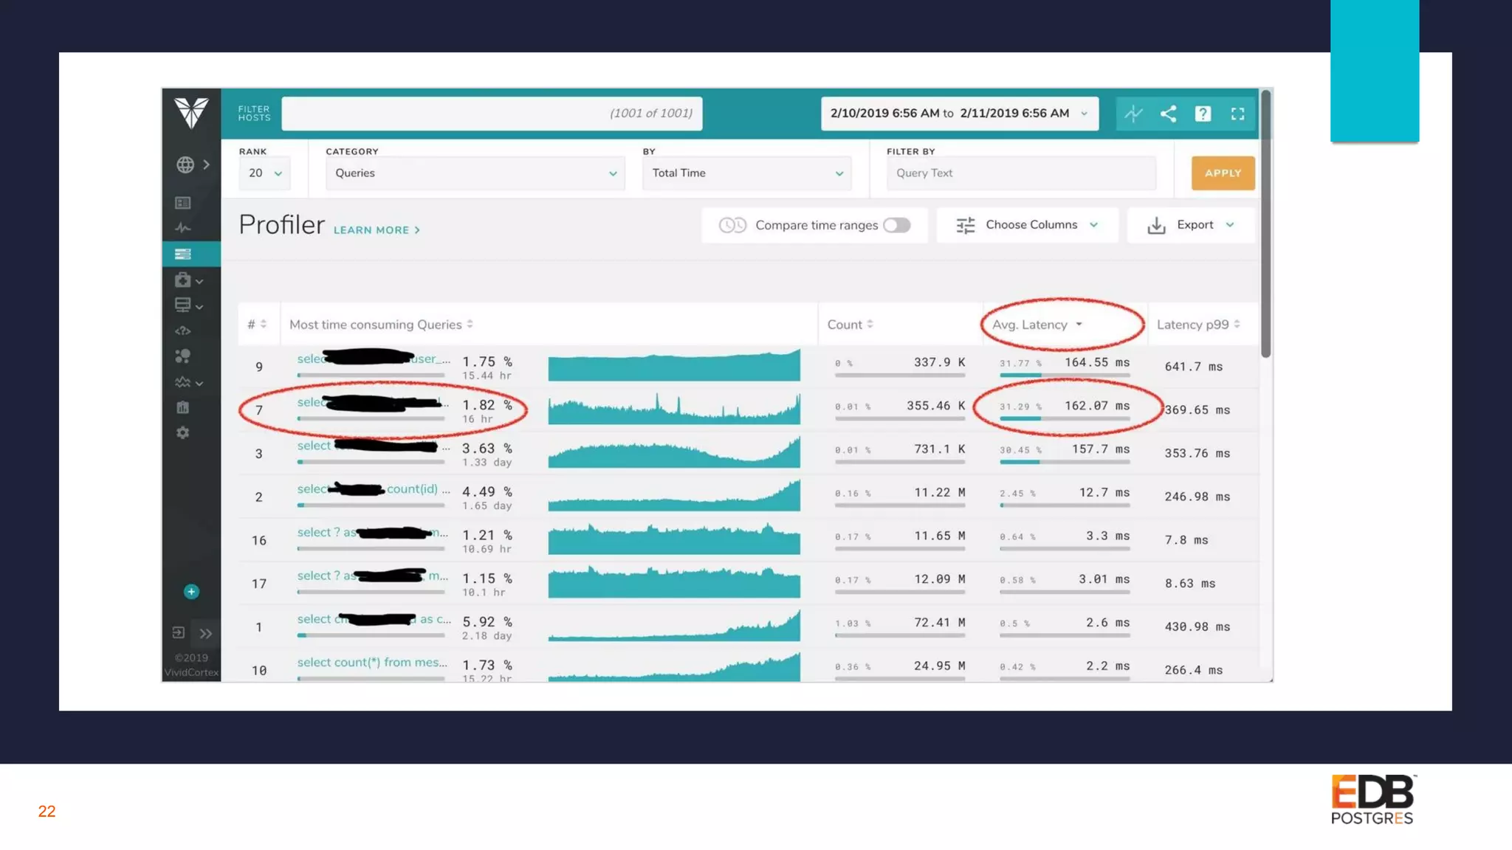Click the vertical scrollbar thumb
1512x850 pixels.
[x=1265, y=221]
